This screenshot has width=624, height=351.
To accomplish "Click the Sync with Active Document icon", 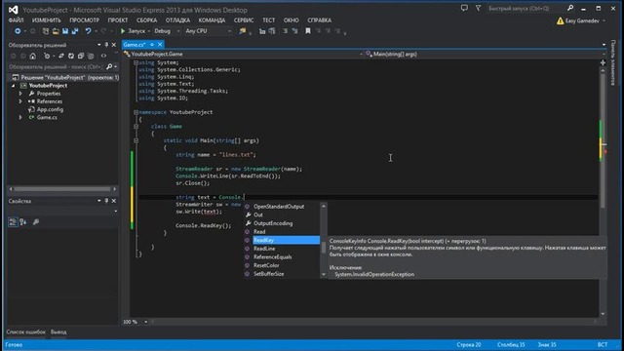I will [60, 57].
